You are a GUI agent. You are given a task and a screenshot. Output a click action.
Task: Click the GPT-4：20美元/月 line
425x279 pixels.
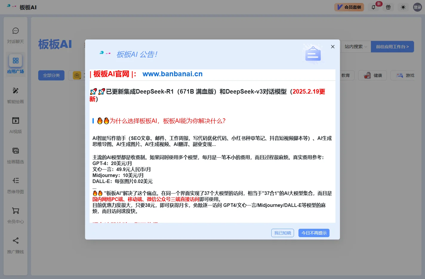112,163
